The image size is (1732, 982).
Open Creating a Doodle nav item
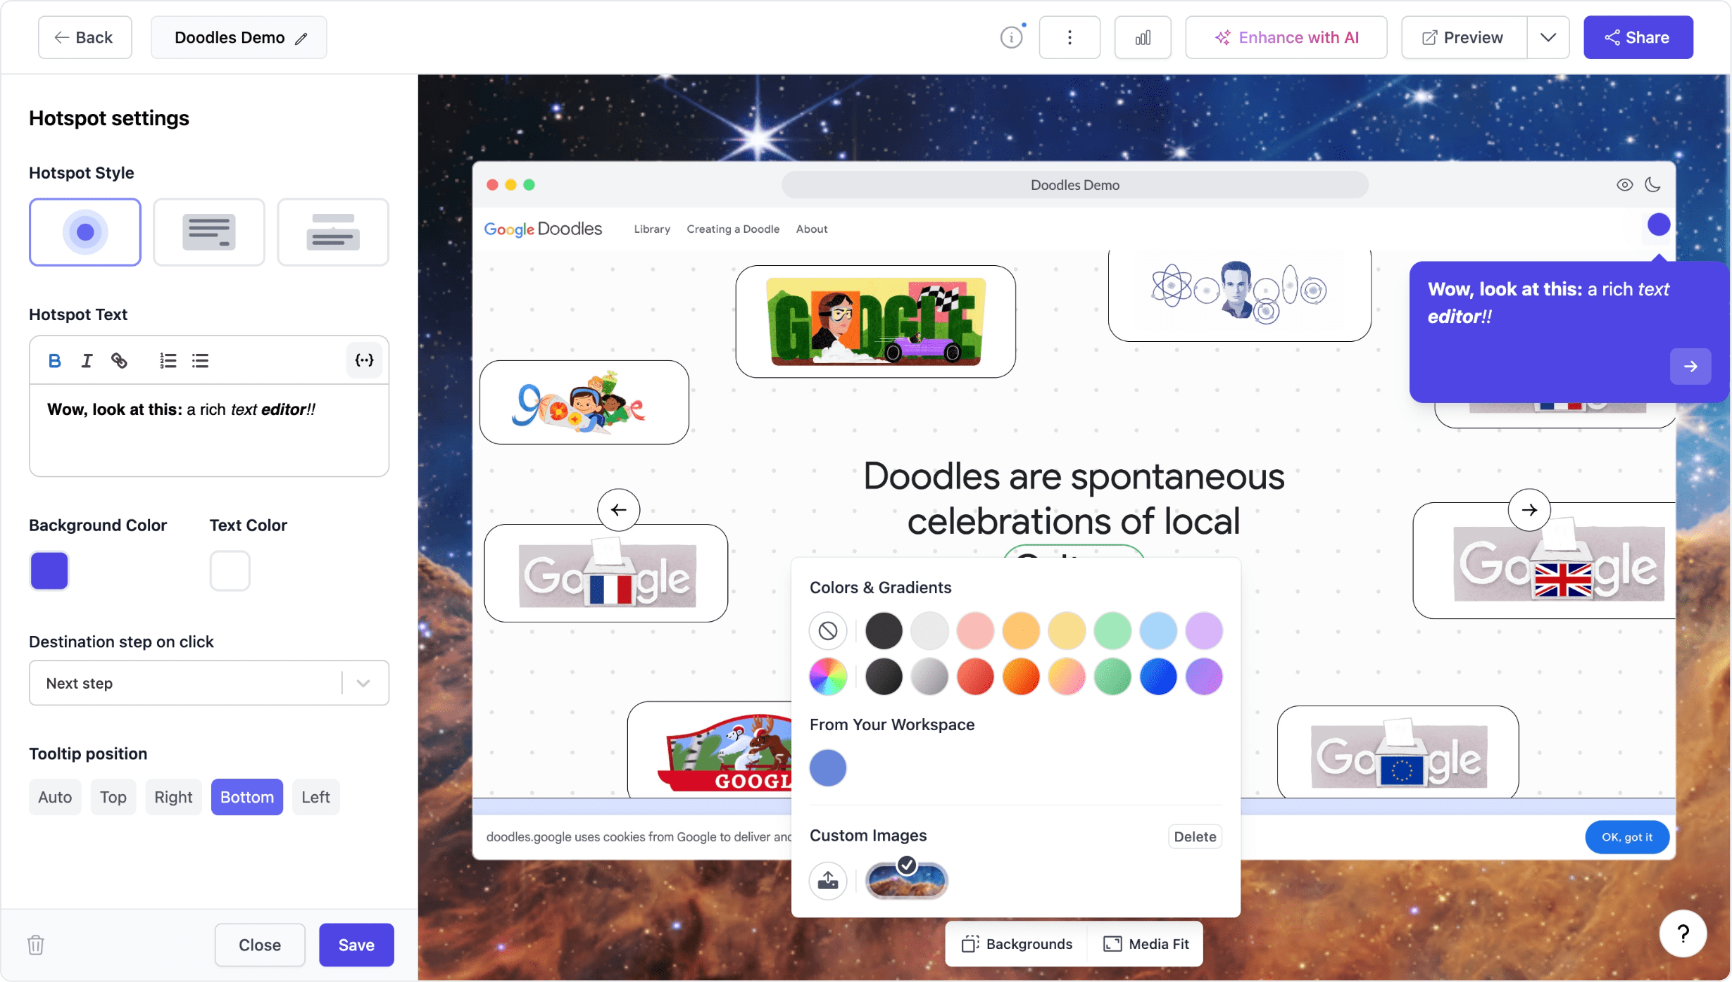[733, 229]
